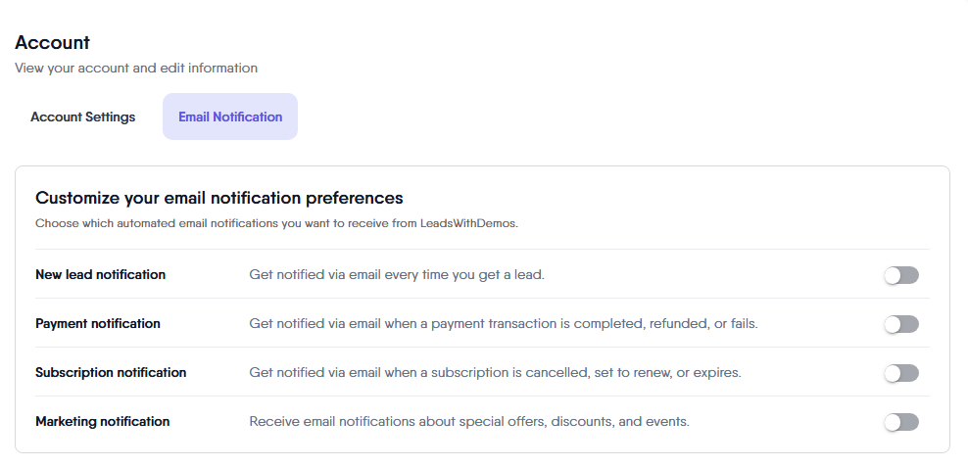Click the New lead notification label

(x=100, y=275)
